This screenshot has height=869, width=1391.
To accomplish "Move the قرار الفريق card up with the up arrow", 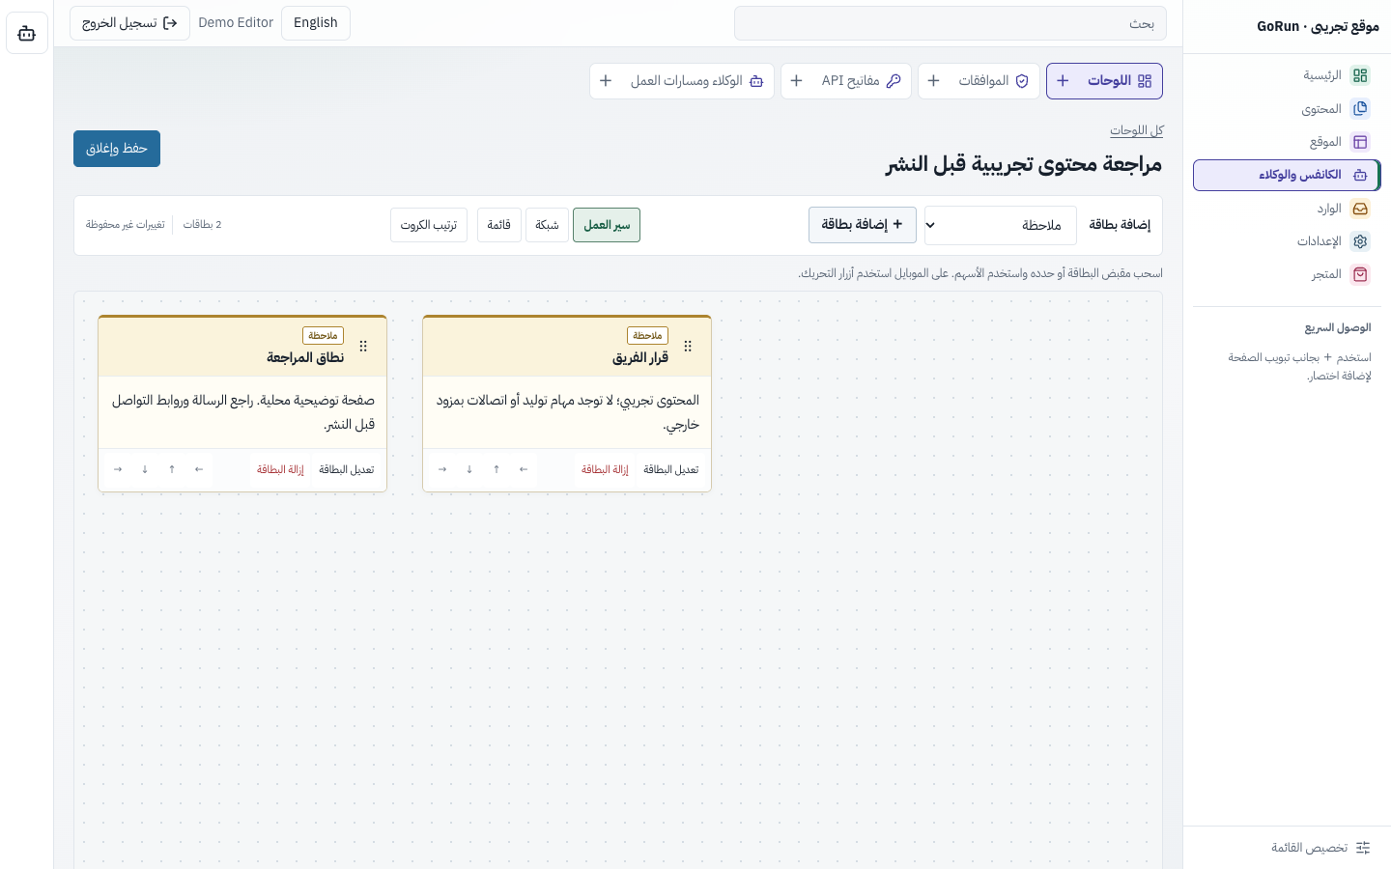I will click(x=497, y=469).
